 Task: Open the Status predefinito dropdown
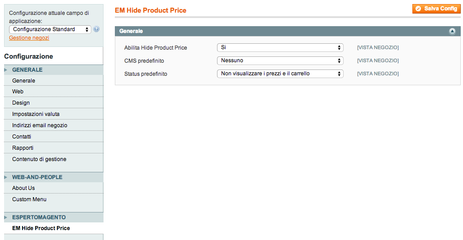pos(280,74)
